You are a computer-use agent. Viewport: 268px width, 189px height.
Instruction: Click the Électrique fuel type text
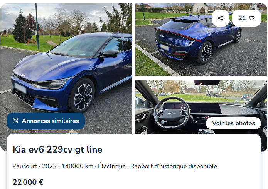point(112,166)
